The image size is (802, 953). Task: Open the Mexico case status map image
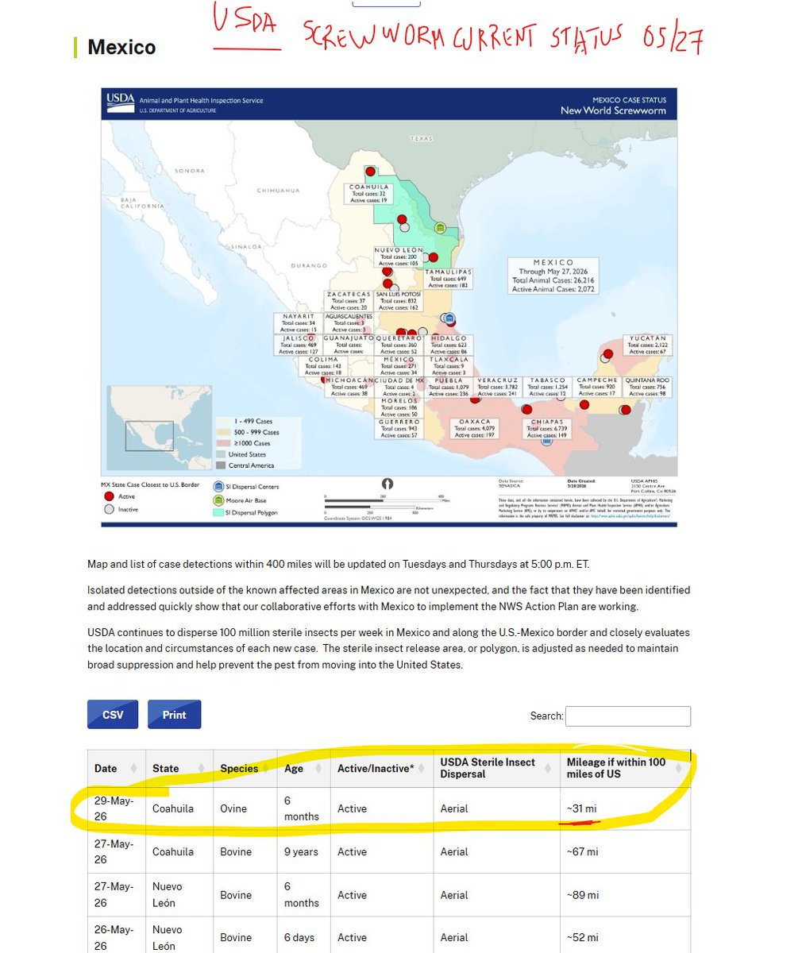tap(389, 307)
